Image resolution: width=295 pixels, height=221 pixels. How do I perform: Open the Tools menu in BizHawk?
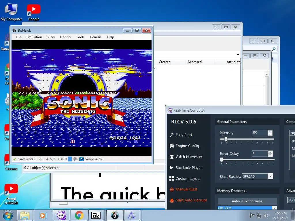[x=80, y=37]
